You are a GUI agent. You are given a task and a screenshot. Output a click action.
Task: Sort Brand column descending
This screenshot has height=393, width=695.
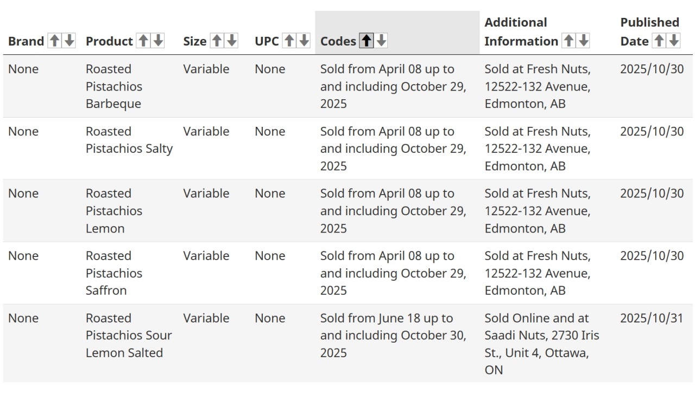(x=69, y=41)
